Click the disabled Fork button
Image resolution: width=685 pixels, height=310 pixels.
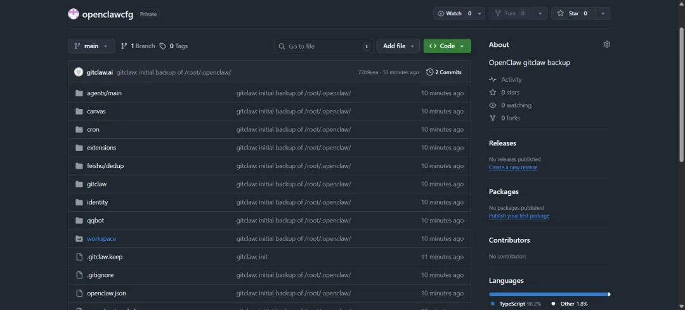[511, 13]
